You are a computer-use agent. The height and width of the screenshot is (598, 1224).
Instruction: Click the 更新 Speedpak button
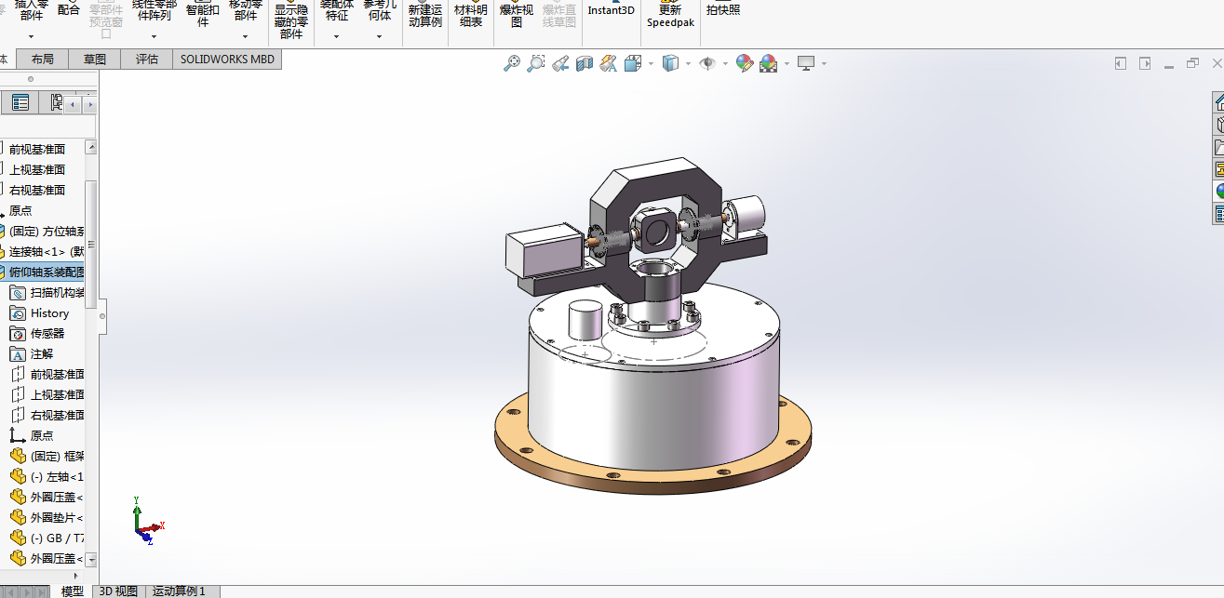[x=670, y=16]
